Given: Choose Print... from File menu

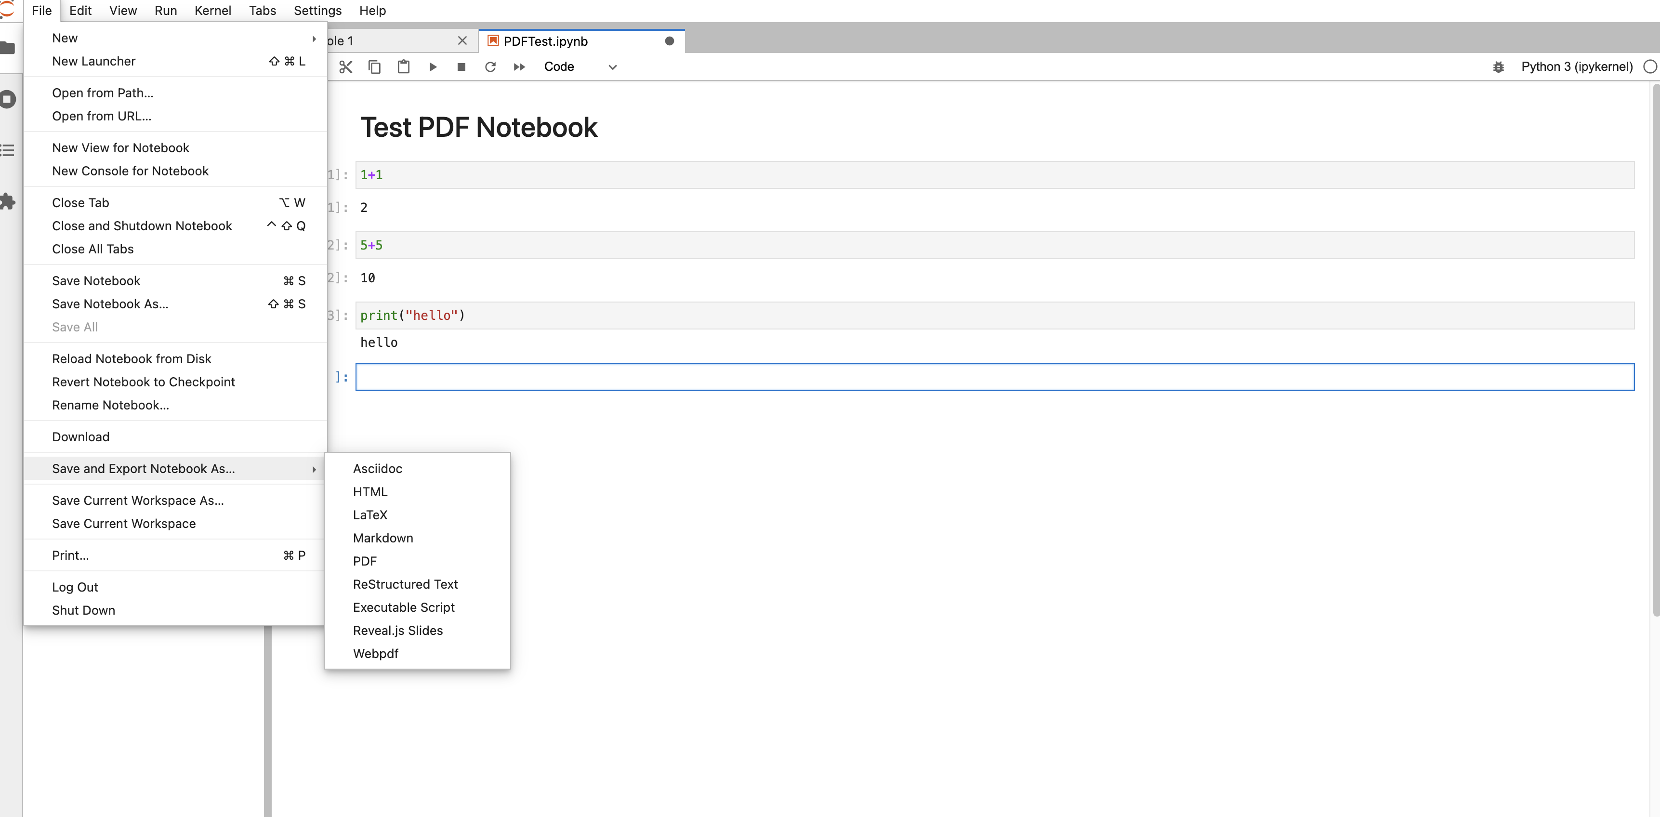Looking at the screenshot, I should (x=175, y=555).
